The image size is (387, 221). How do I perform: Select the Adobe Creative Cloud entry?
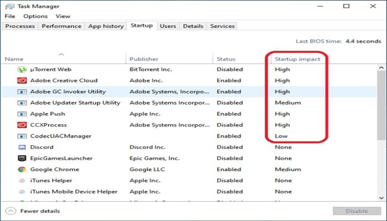[64, 81]
